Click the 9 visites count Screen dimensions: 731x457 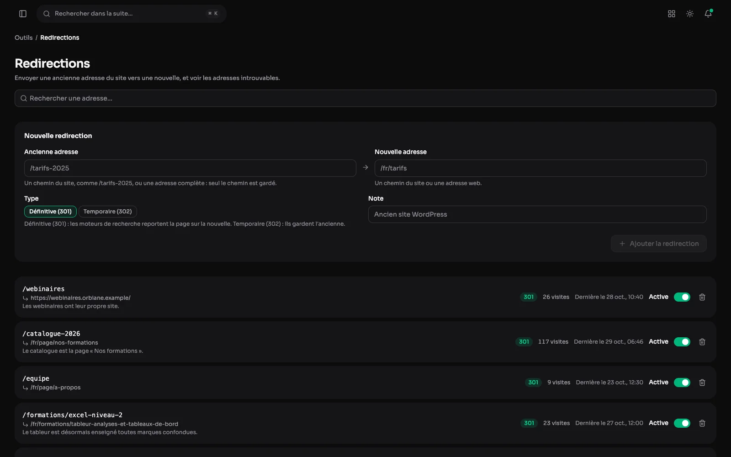click(x=559, y=383)
